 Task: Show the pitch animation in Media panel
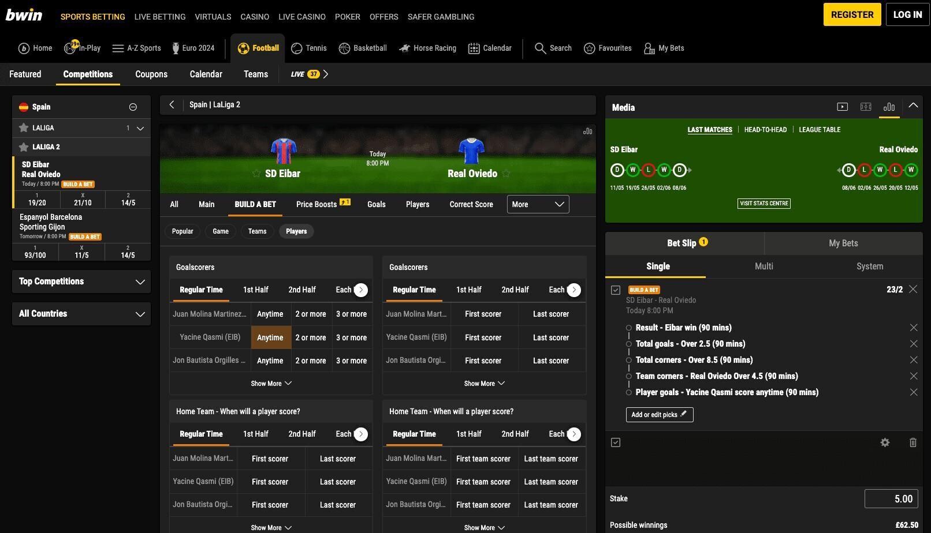[866, 107]
